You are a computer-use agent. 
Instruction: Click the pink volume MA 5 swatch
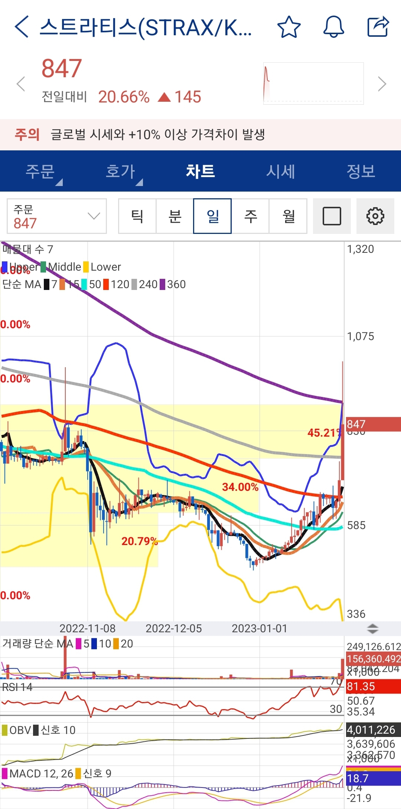click(78, 643)
